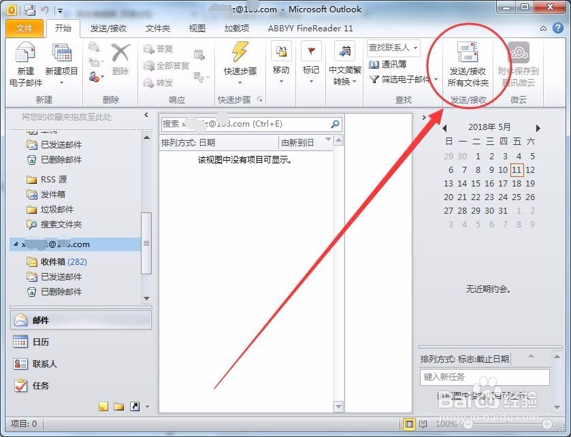571x437 pixels.
Task: Collapse the 163.com account tree node
Action: point(15,244)
